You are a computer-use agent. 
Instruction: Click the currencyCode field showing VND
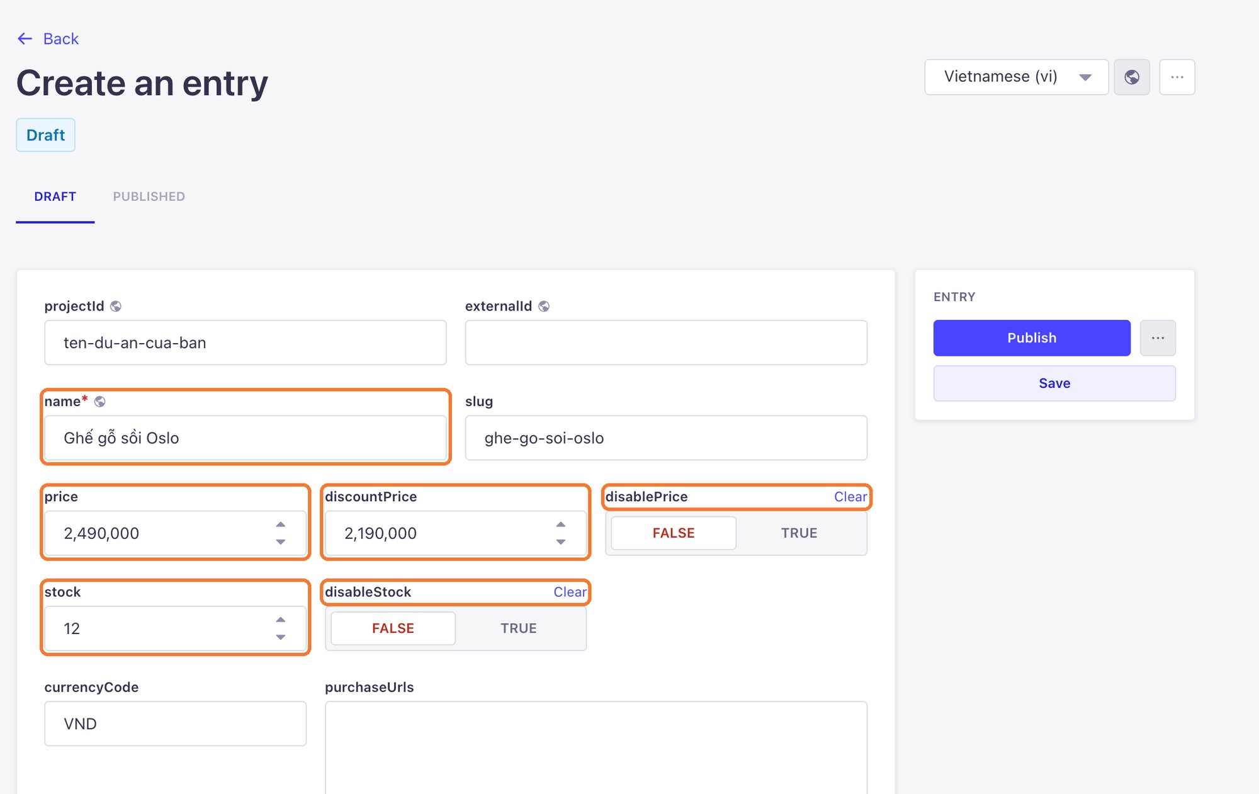176,723
